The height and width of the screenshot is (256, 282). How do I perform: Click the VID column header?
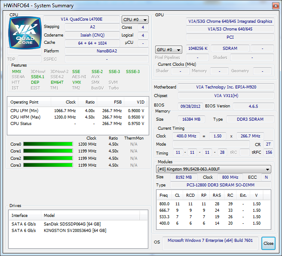tap(135, 102)
